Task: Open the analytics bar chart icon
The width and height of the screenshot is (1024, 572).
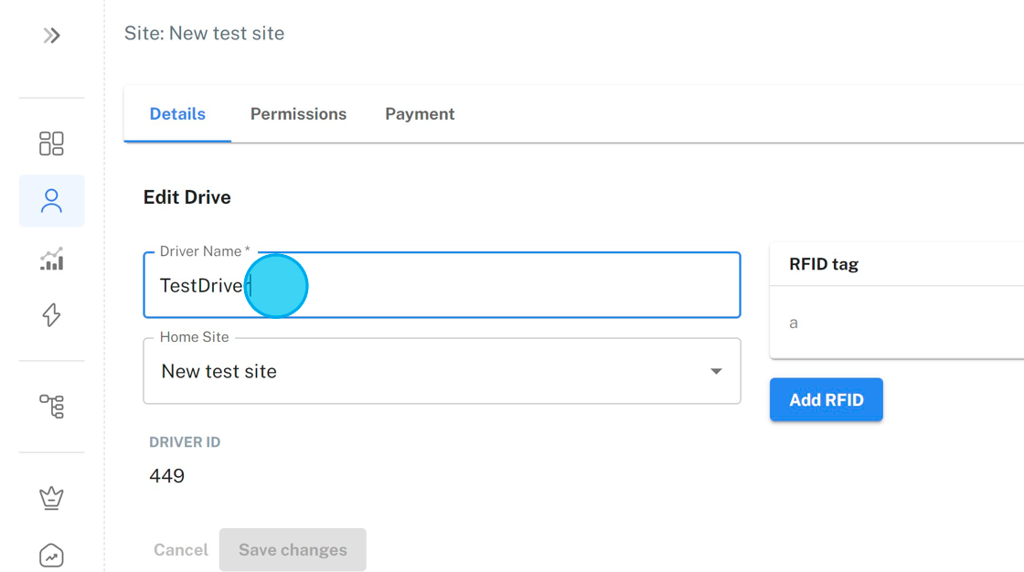Action: coord(52,260)
